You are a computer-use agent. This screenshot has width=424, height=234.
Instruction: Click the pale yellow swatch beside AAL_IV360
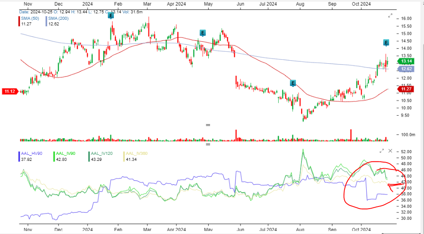pyautogui.click(x=124, y=157)
